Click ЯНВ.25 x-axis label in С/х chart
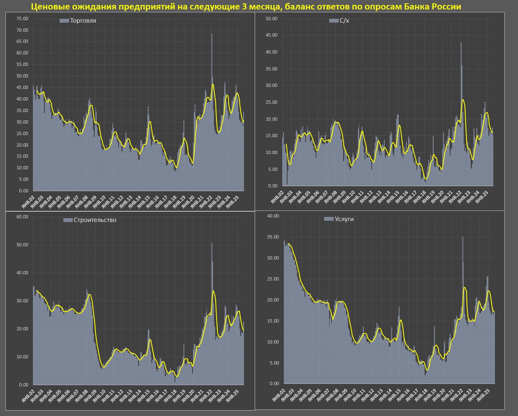 pyautogui.click(x=483, y=196)
